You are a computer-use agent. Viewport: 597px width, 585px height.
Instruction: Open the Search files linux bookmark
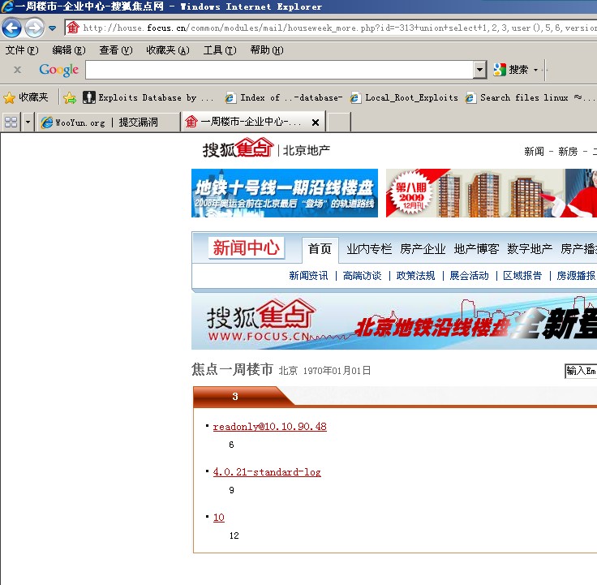[530, 98]
